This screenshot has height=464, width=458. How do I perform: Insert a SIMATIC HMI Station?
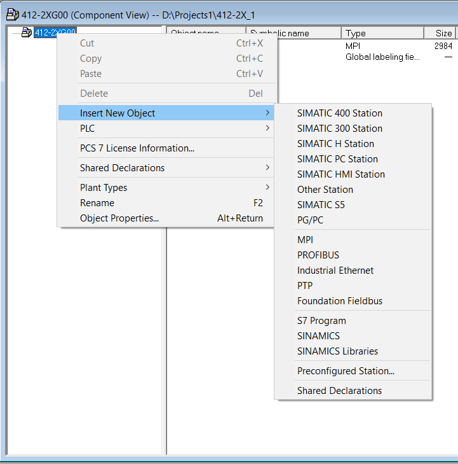pos(353,174)
